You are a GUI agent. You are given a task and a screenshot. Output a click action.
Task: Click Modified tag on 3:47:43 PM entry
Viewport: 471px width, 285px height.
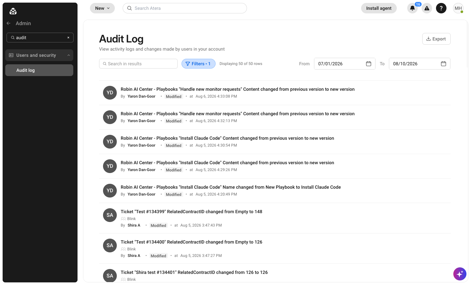(x=158, y=225)
